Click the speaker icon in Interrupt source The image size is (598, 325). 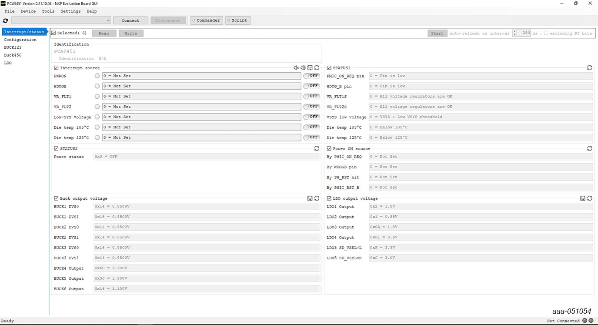click(303, 68)
